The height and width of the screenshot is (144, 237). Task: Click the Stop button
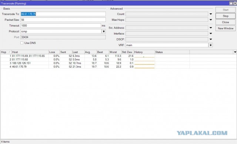click(226, 16)
